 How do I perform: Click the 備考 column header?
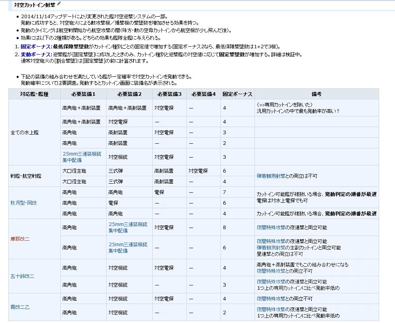tap(316, 94)
